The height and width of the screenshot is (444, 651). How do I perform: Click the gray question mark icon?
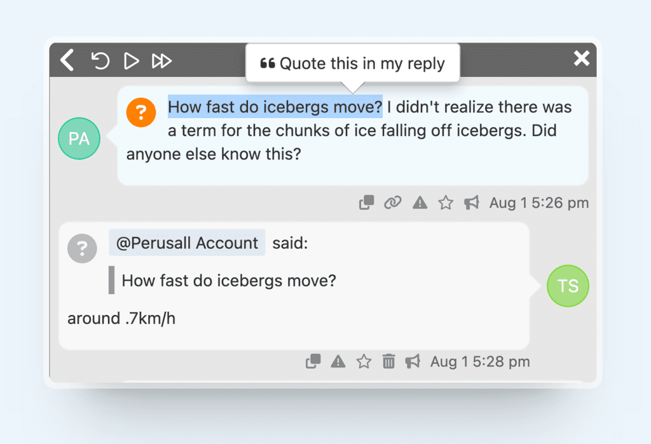(x=82, y=248)
